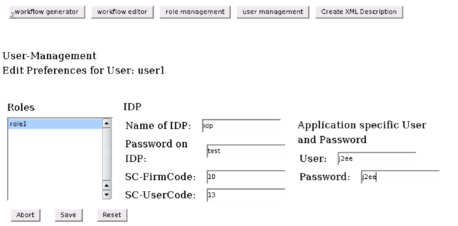Screen dimensions: 458x226
Task: Click the application-specific Password field
Action: point(400,177)
